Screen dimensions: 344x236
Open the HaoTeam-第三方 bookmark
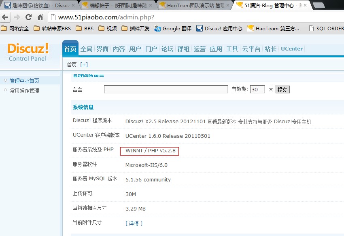pos(273,28)
